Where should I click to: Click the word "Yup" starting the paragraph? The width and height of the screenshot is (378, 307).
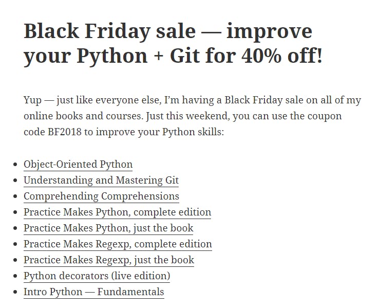pyautogui.click(x=32, y=100)
